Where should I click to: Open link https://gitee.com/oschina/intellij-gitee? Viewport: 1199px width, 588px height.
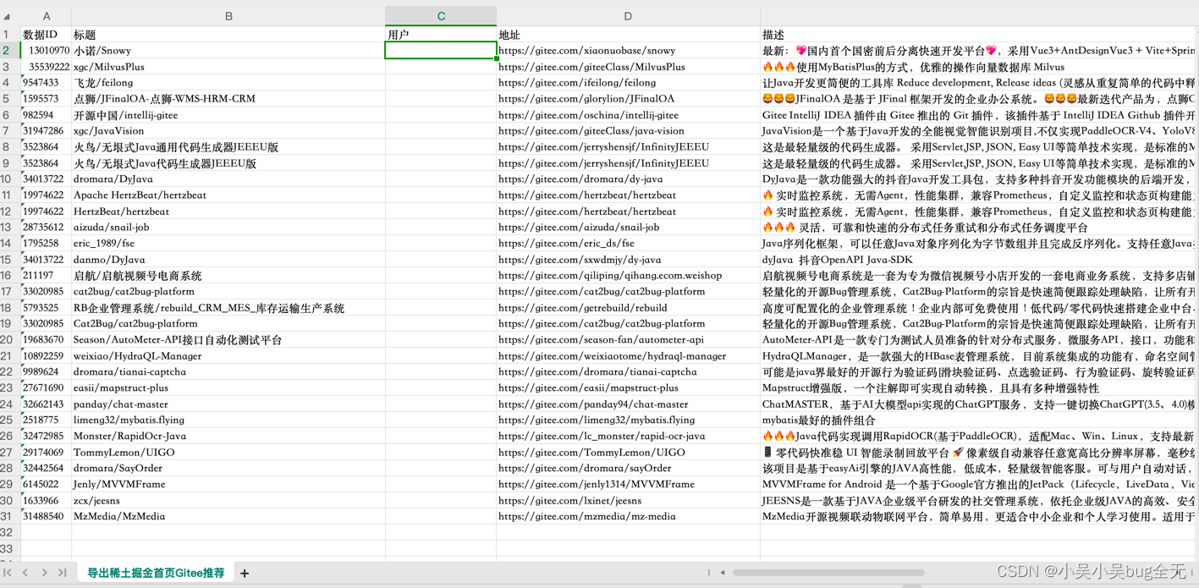point(588,115)
